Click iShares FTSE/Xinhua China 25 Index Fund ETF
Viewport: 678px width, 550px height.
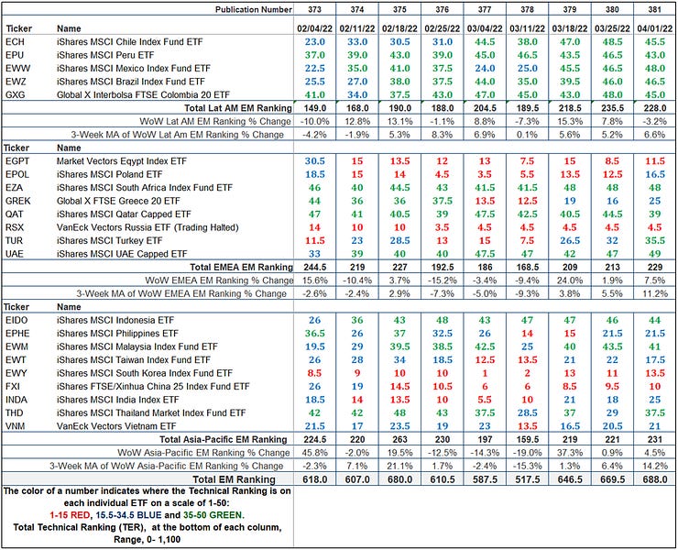153,387
